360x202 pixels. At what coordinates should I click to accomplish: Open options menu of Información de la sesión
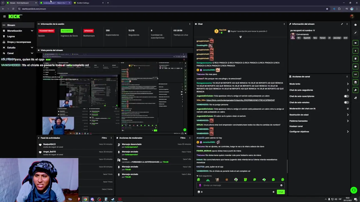[190, 24]
